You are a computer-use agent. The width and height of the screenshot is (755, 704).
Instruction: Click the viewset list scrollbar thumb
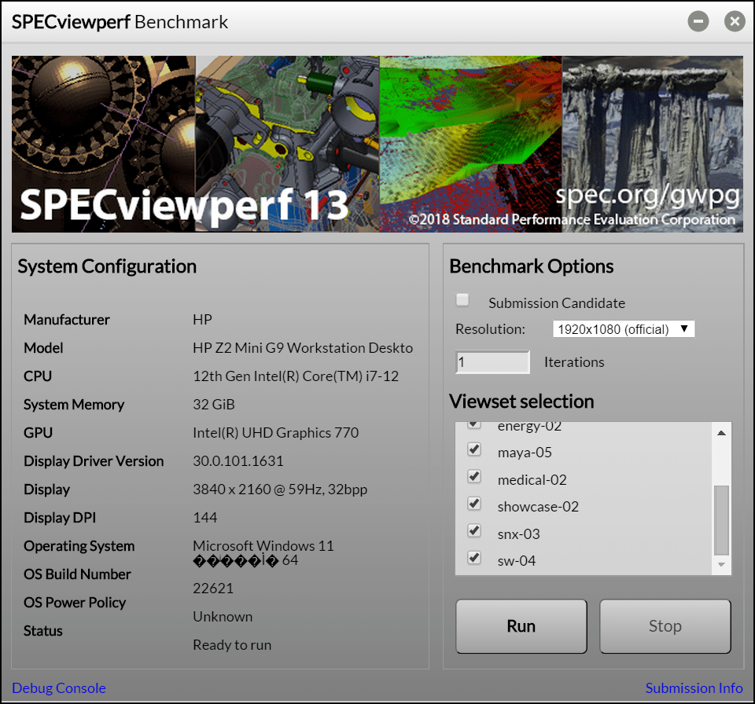pyautogui.click(x=721, y=519)
